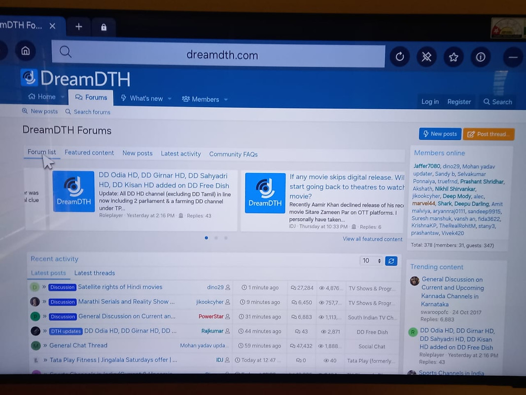
Task: Select the second featured carousel dot
Action: (216, 238)
